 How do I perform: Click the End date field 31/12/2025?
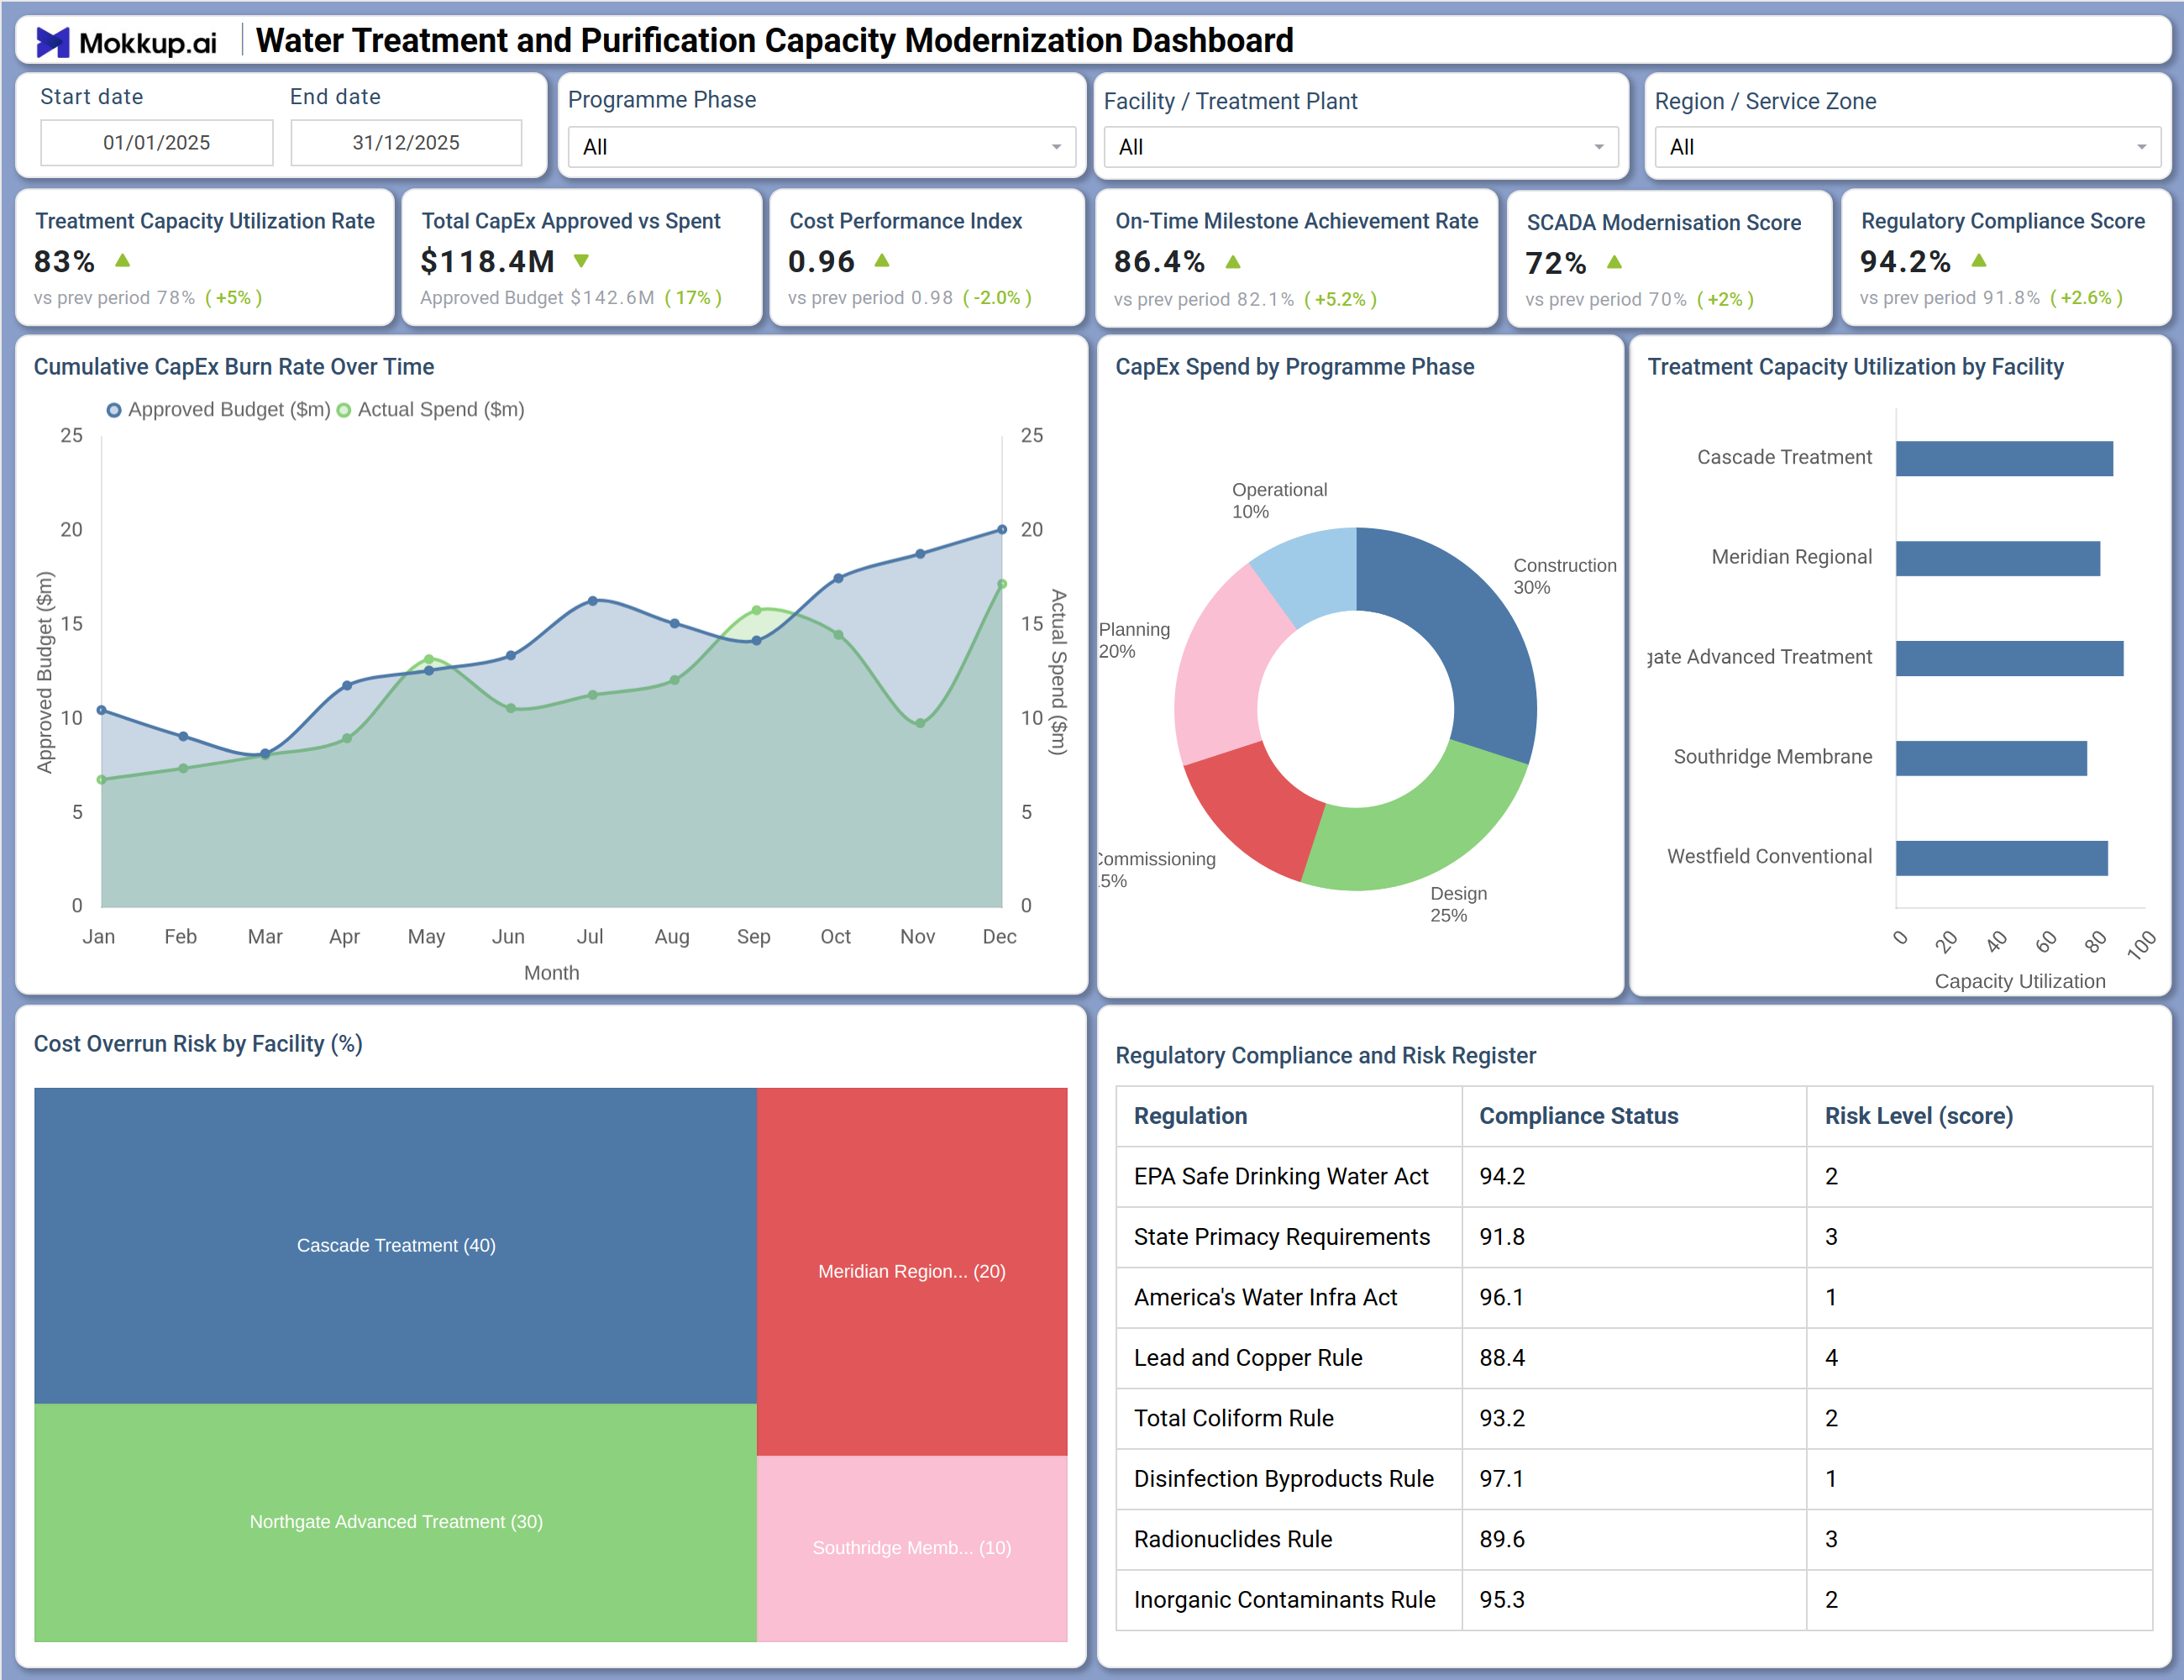[x=406, y=143]
